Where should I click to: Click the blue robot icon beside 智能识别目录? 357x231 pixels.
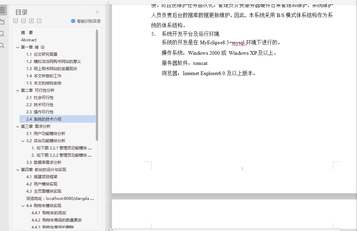73,21
